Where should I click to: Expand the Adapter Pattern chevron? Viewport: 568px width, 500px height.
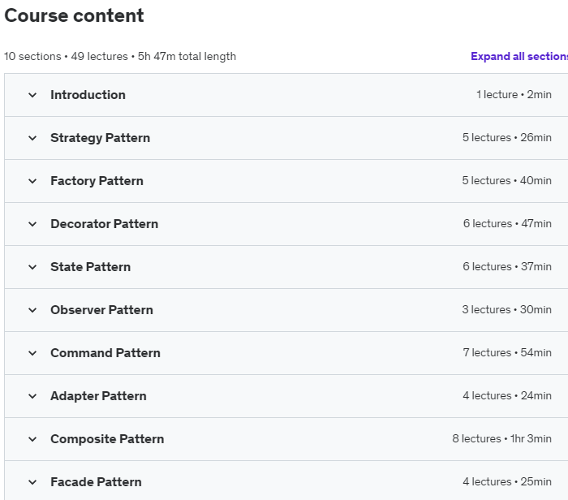[32, 396]
